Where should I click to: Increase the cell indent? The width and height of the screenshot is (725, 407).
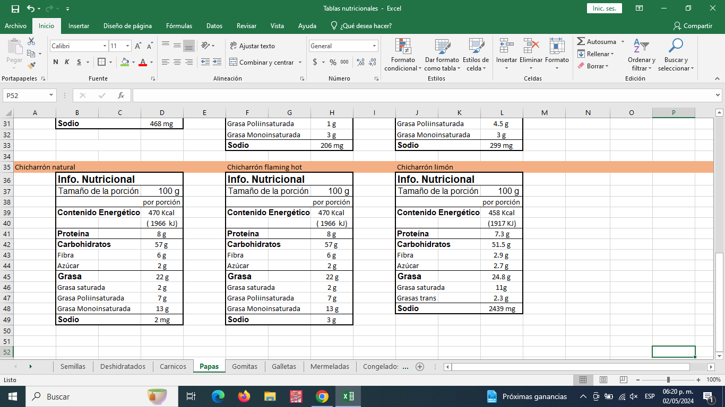click(217, 62)
